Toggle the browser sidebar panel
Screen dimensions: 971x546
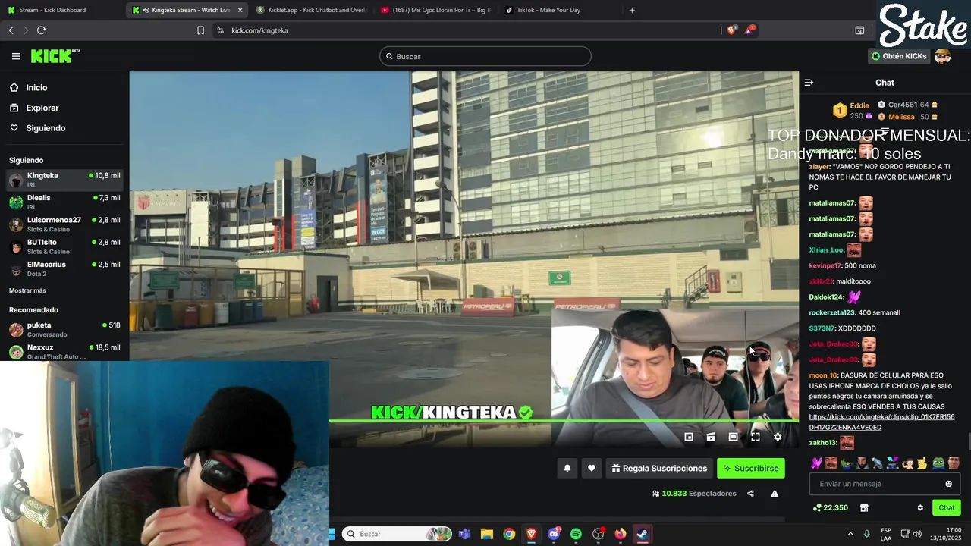pyautogui.click(x=859, y=30)
